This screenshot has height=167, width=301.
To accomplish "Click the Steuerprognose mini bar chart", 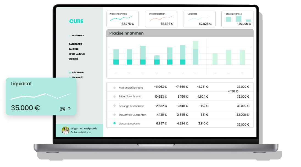I will point(238,19).
